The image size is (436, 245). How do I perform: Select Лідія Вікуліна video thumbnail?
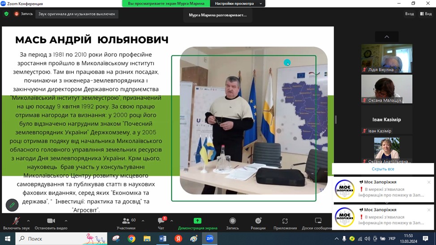tap(387, 58)
